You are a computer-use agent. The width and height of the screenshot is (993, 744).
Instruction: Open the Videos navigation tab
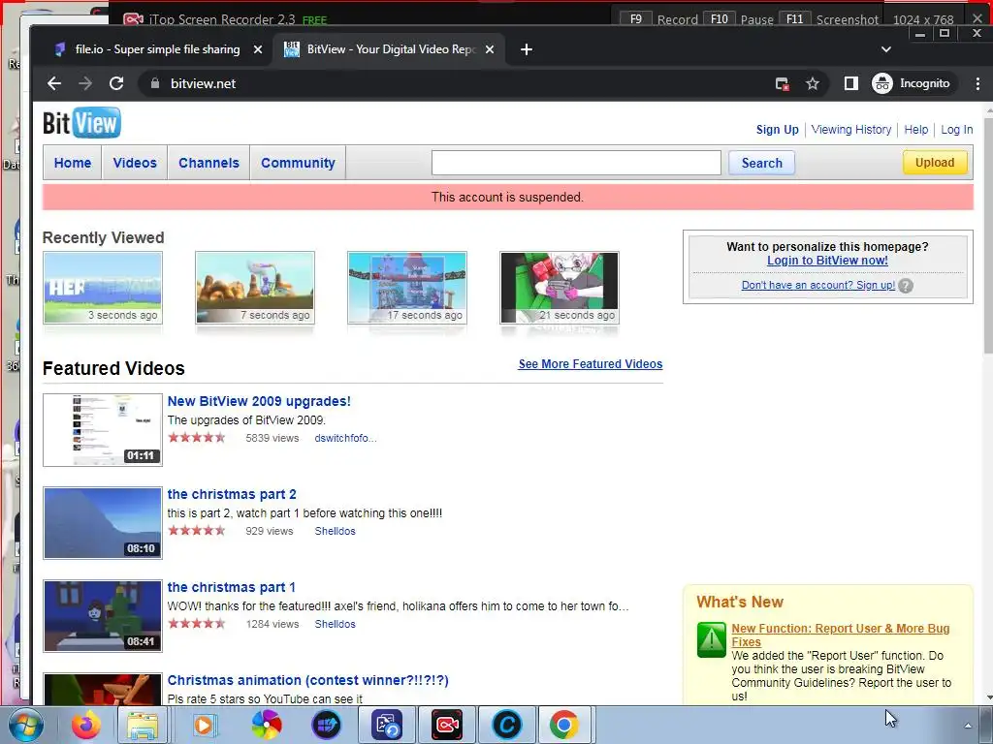(134, 163)
